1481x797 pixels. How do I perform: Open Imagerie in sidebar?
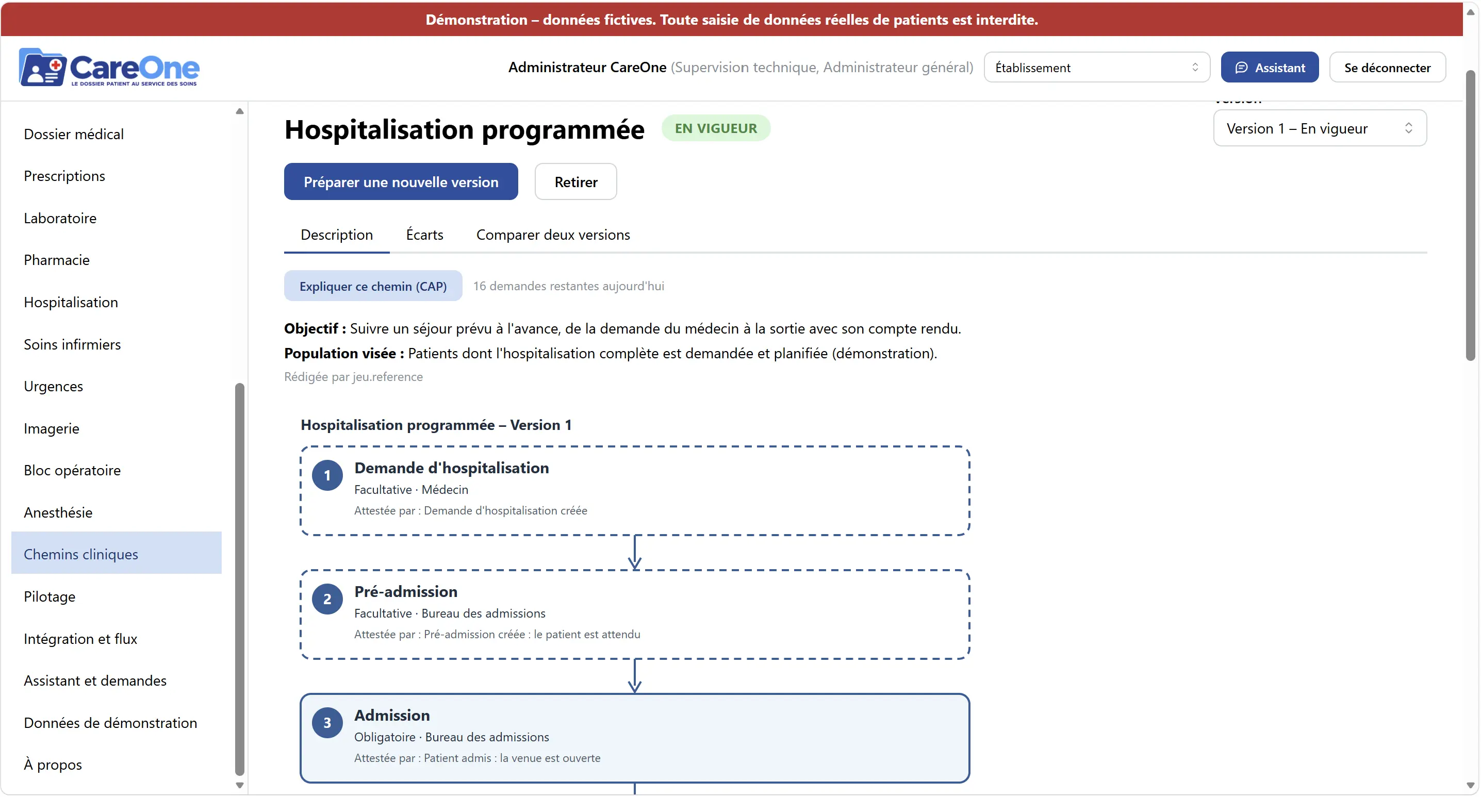116,429
